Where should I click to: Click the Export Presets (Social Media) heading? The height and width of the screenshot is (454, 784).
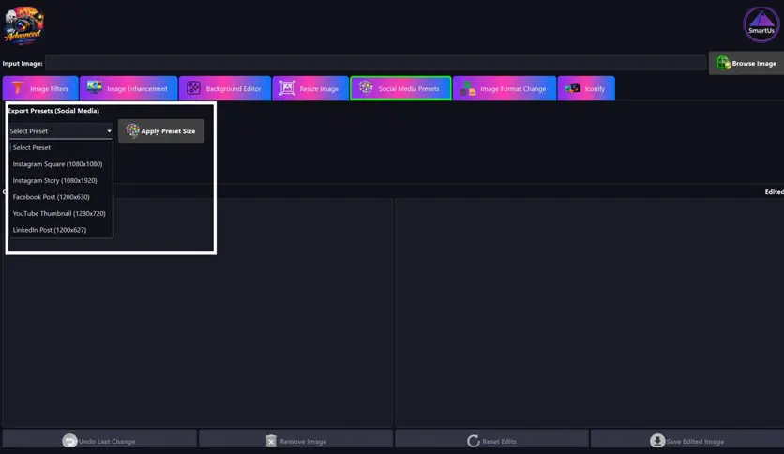click(x=53, y=111)
